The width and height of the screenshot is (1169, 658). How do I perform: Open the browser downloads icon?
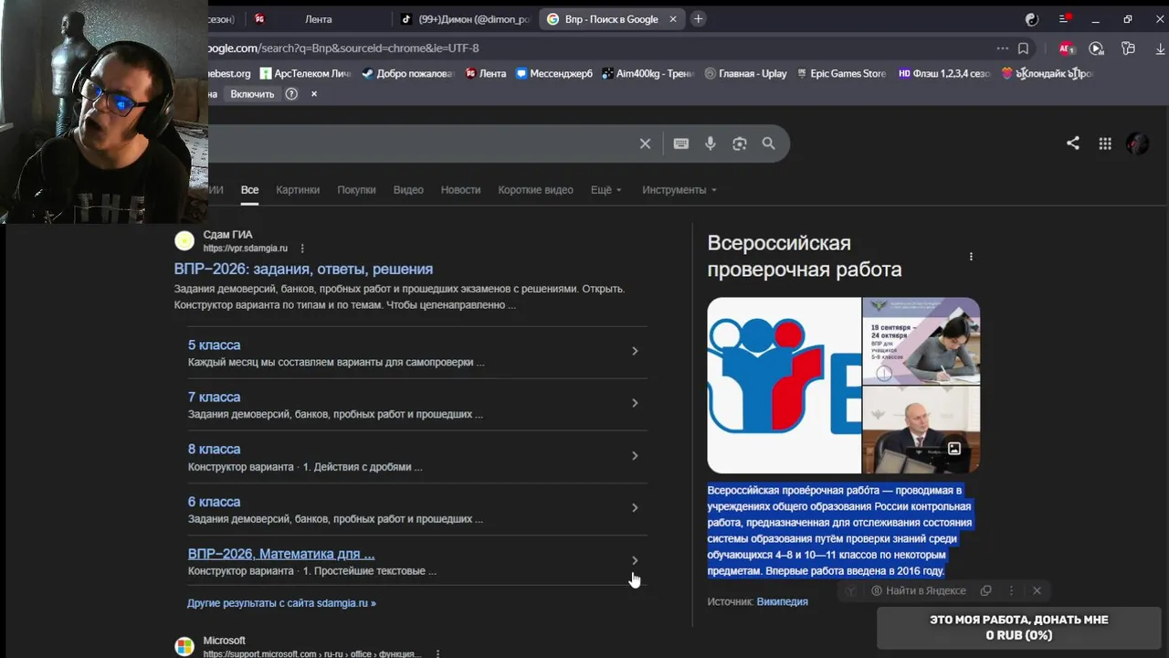[x=1160, y=48]
